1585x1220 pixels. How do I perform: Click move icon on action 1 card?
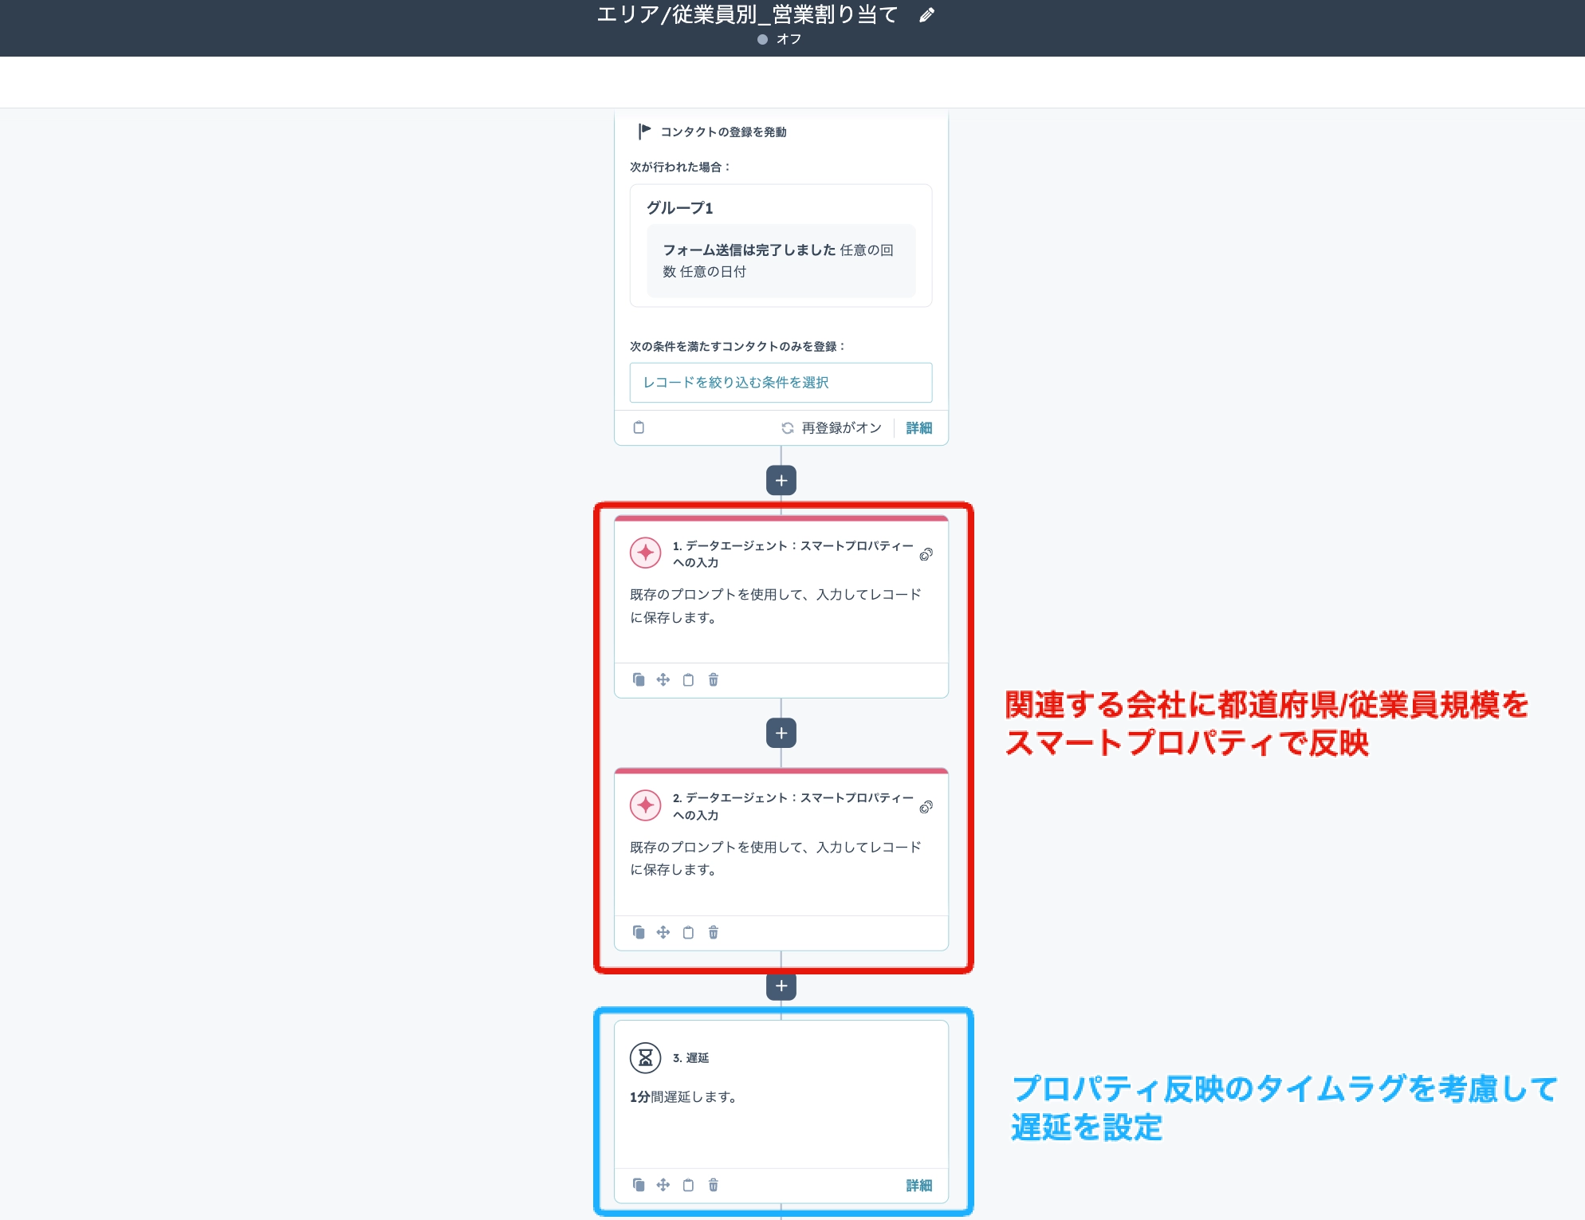tap(663, 679)
